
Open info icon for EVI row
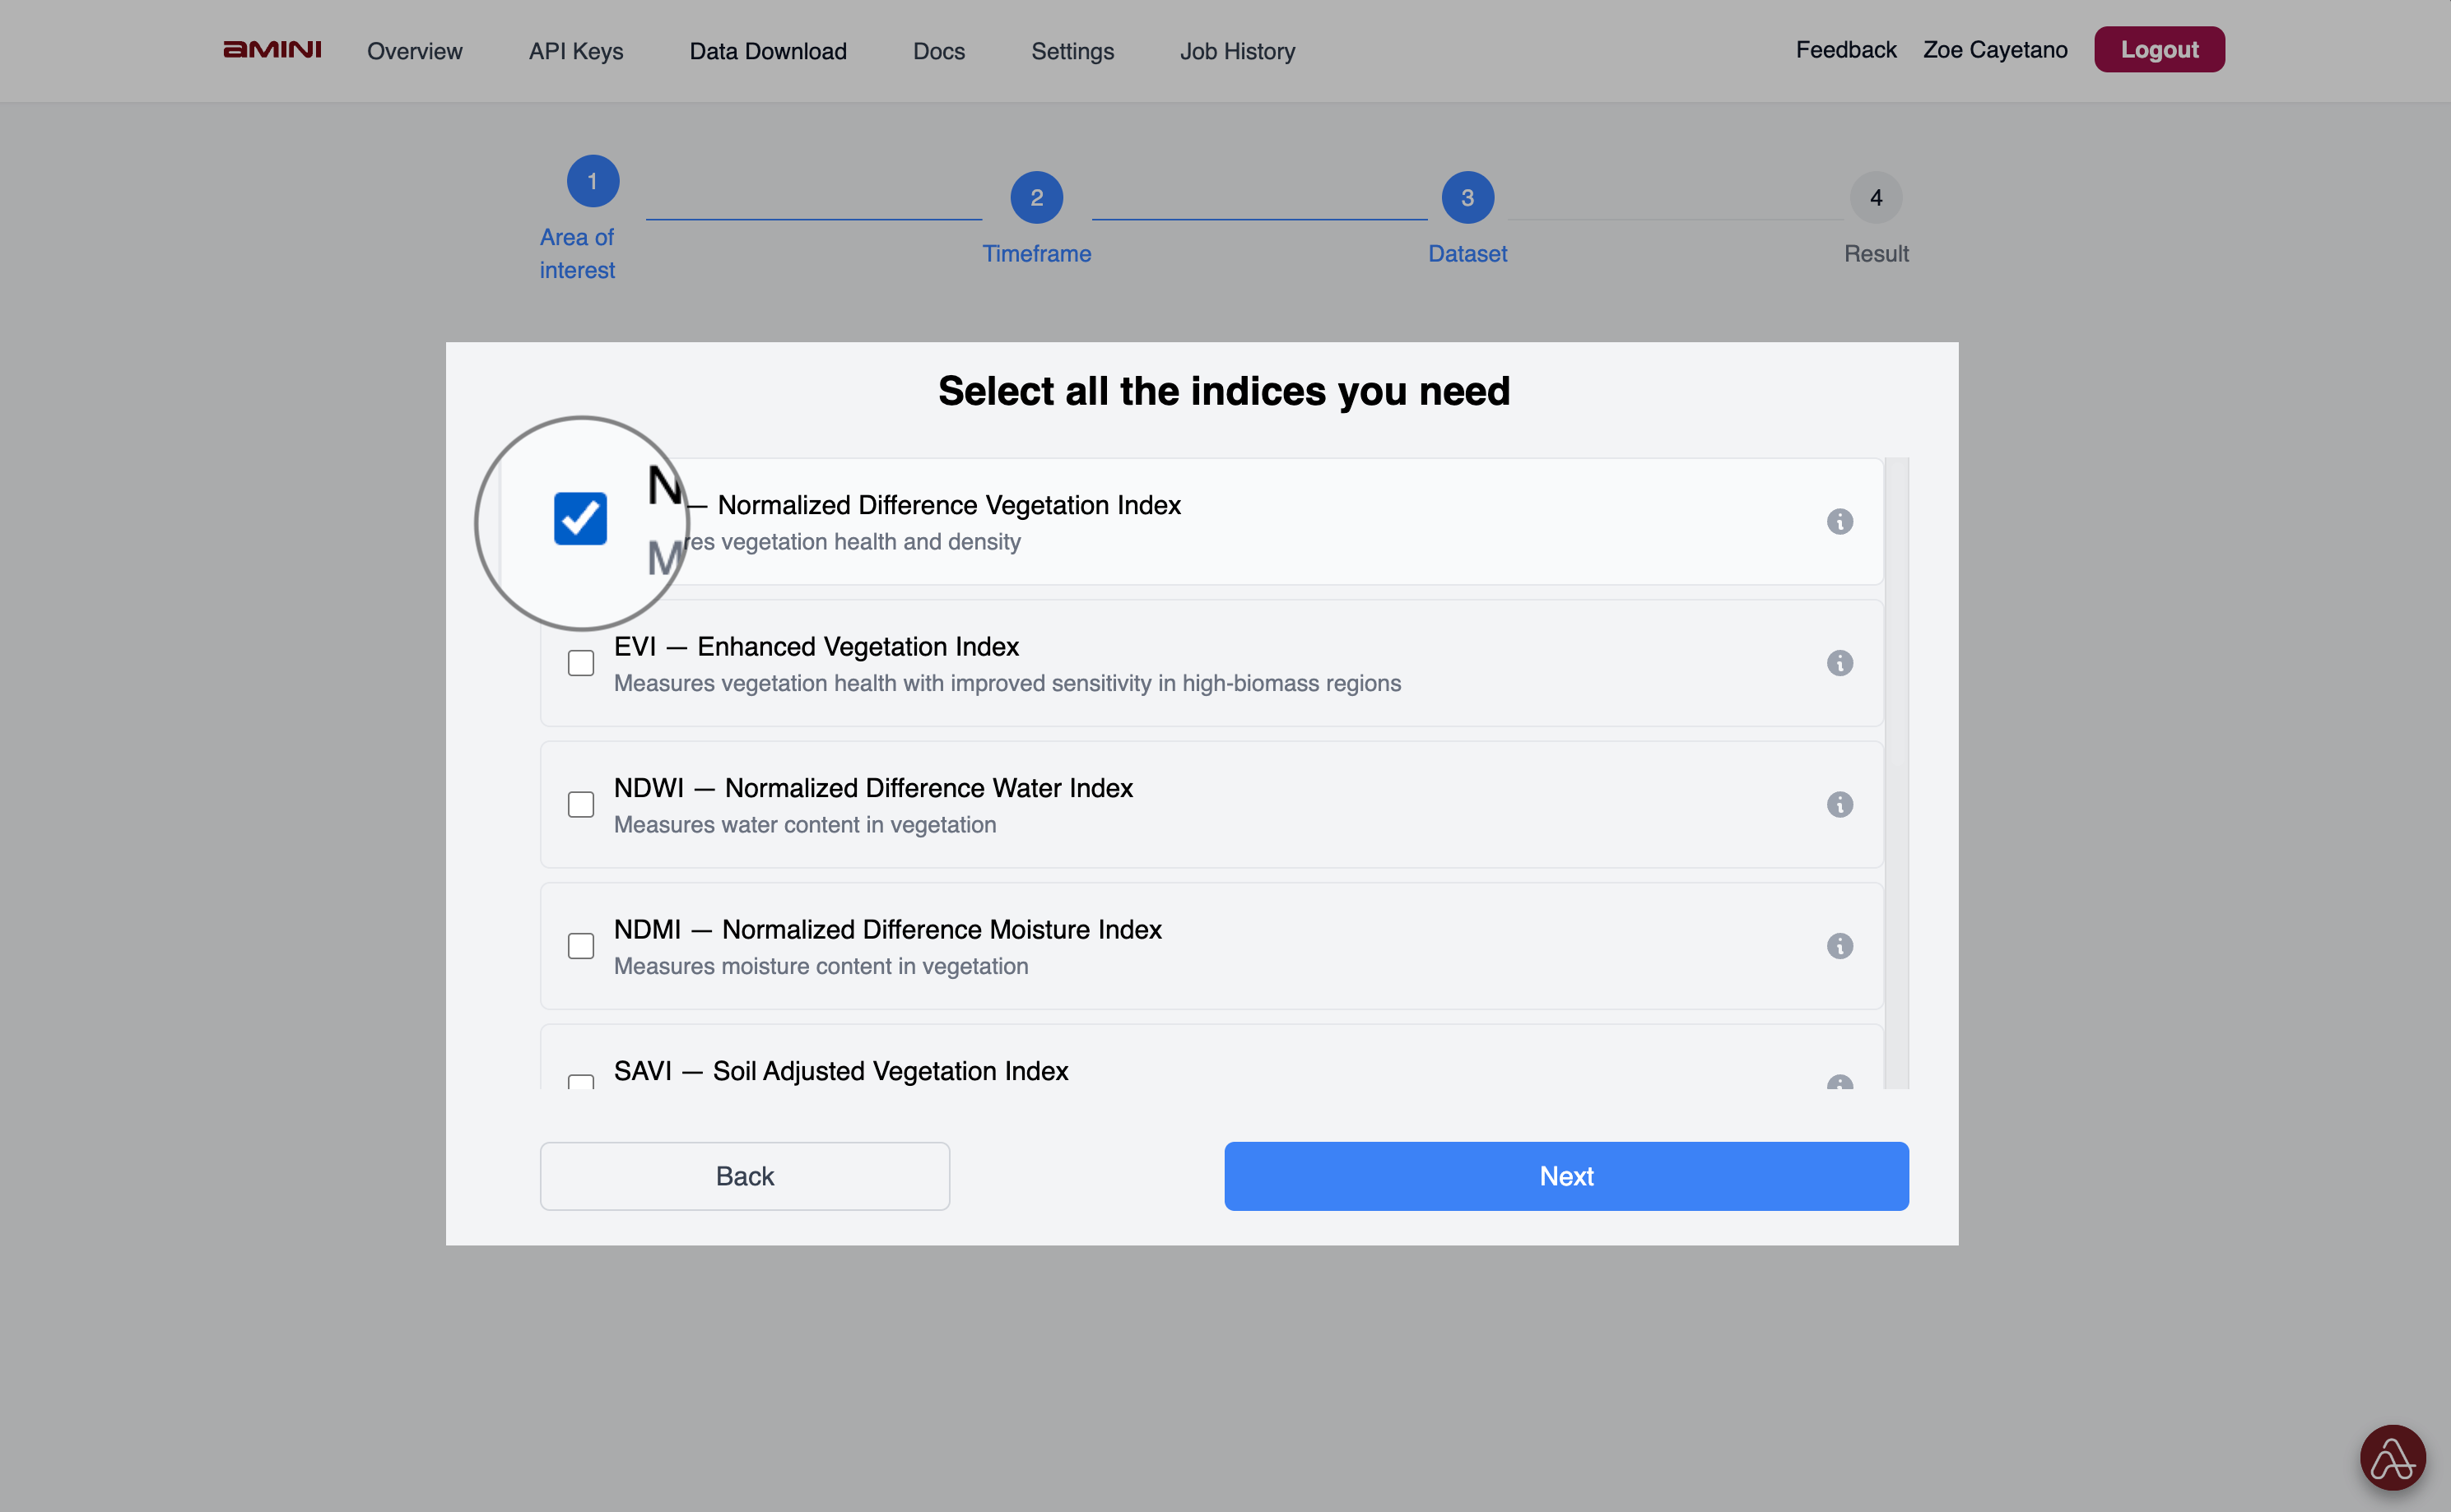[x=1839, y=663]
